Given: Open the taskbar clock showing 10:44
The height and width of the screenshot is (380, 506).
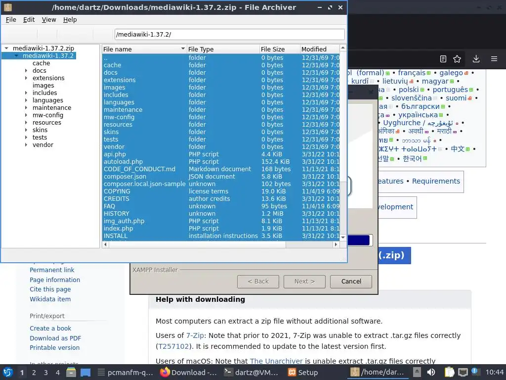Looking at the screenshot, I should pyautogui.click(x=494, y=372).
